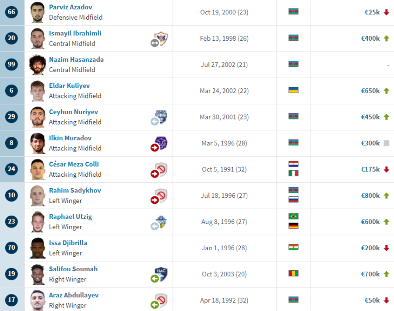Click Nazim Hasanzada's portrait thumbnail

click(38, 65)
